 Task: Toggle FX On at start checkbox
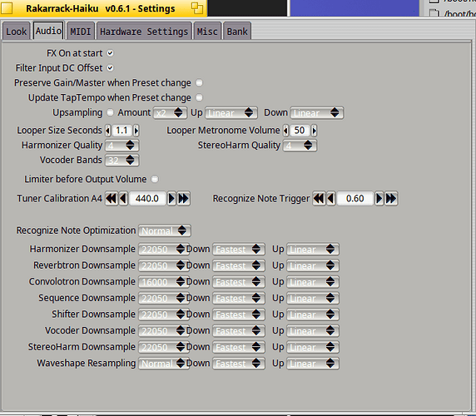tap(110, 53)
